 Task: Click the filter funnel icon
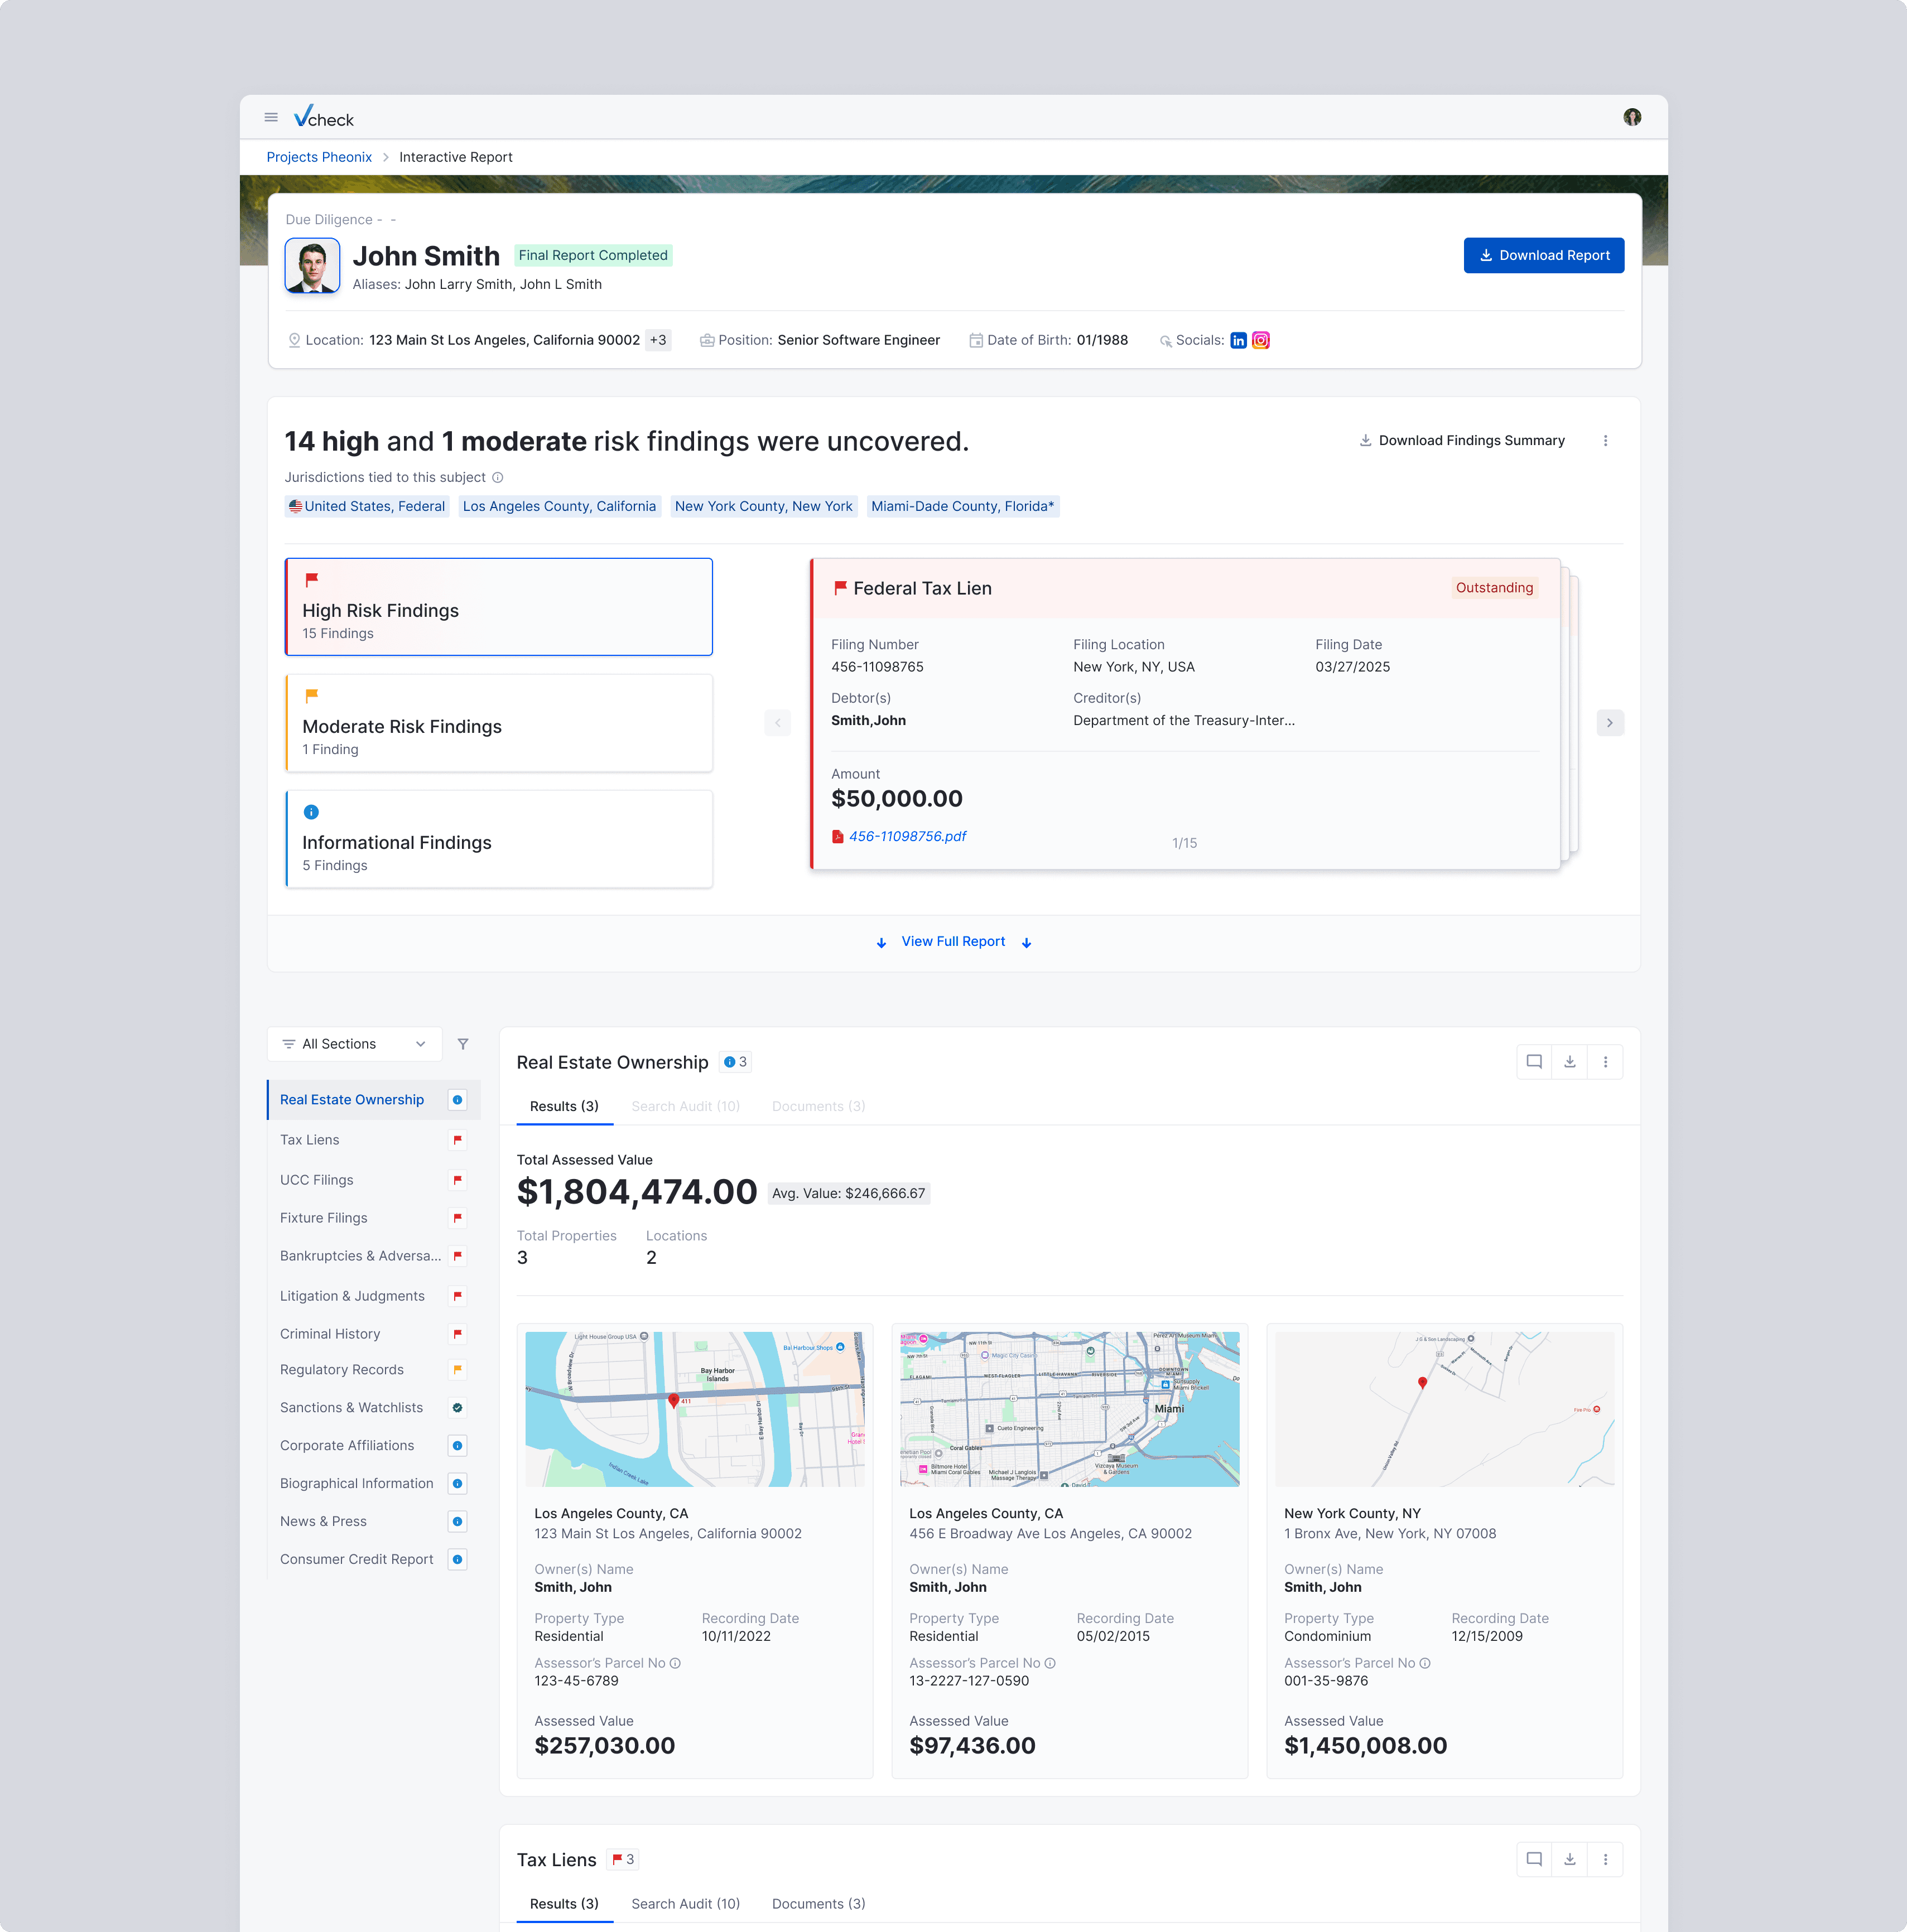tap(462, 1044)
